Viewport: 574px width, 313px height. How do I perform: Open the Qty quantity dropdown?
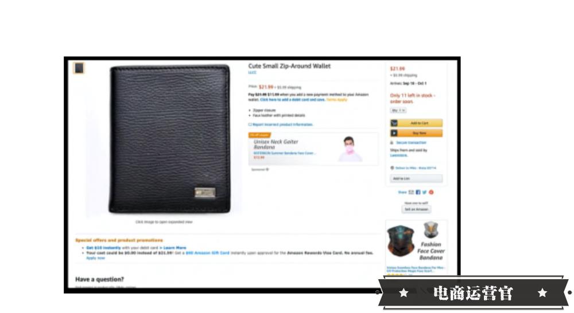pos(399,110)
